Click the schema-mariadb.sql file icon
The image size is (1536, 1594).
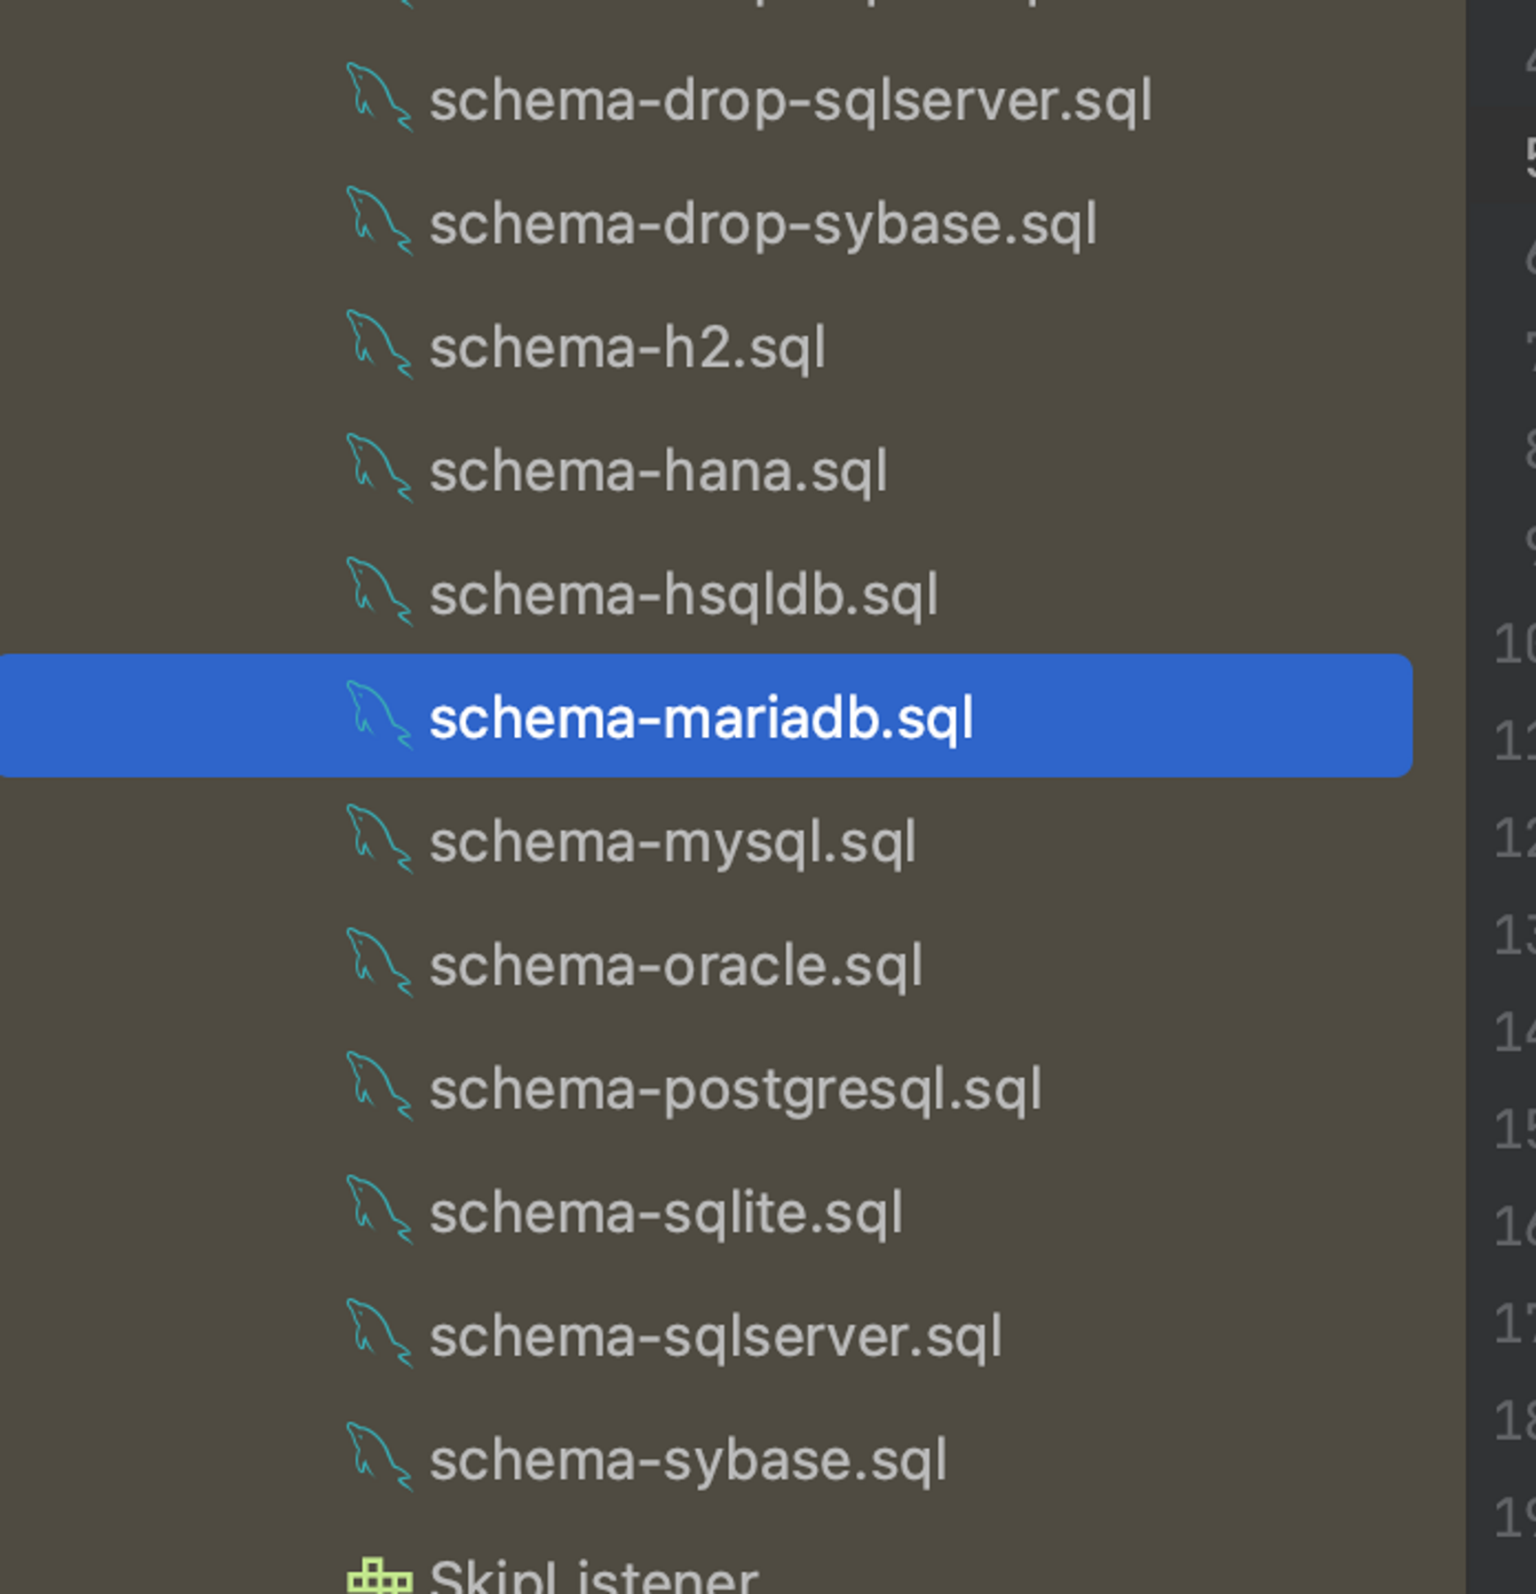(379, 716)
